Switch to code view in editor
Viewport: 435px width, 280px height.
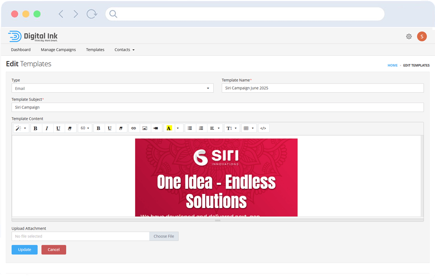pos(263,128)
